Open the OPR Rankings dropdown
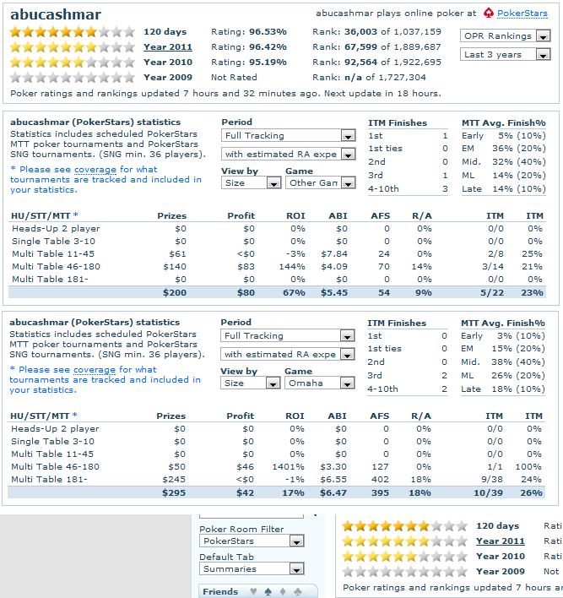 pyautogui.click(x=505, y=35)
